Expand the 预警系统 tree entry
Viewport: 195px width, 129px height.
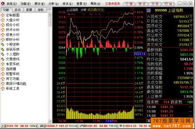pyautogui.click(x=13, y=74)
